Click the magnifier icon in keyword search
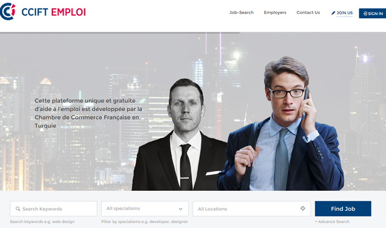Viewport: 386px width, 228px height. pyautogui.click(x=18, y=209)
